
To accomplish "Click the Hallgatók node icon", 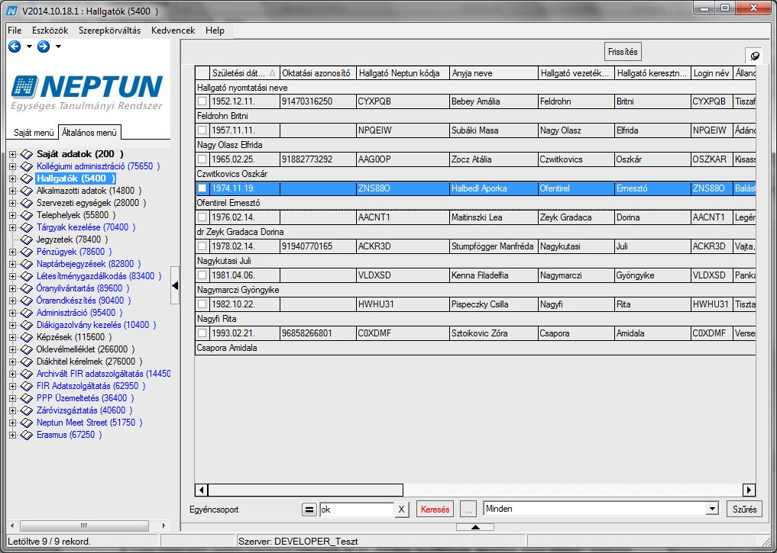I will click(26, 178).
